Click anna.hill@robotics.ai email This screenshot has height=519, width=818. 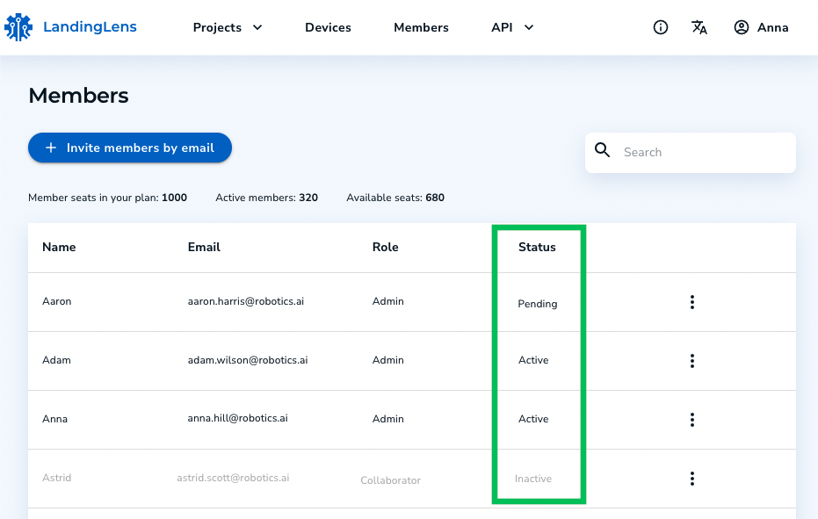237,418
